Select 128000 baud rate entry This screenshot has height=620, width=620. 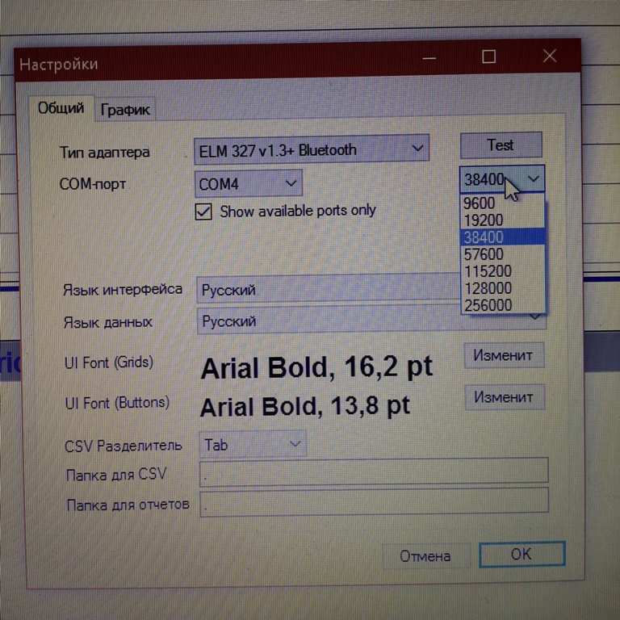(x=487, y=288)
